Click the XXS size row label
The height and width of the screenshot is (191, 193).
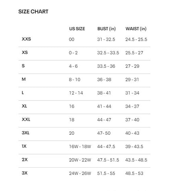coord(26,39)
